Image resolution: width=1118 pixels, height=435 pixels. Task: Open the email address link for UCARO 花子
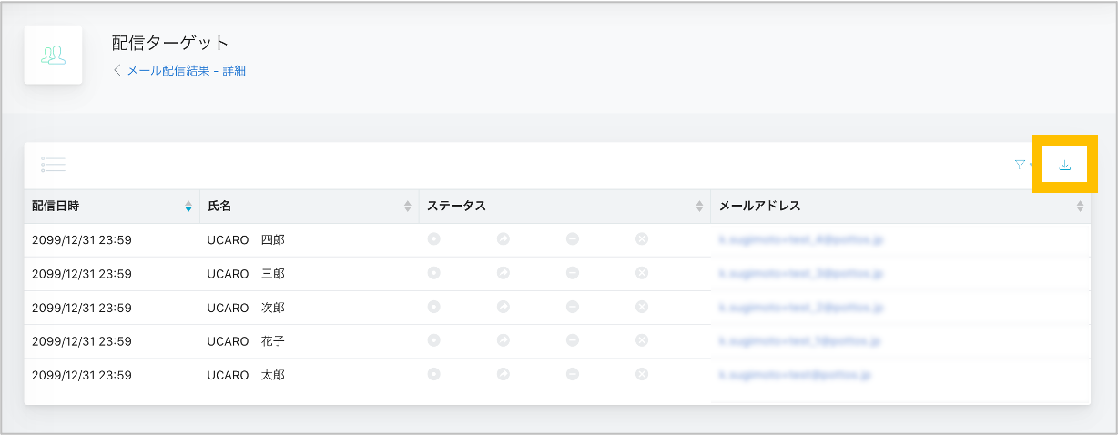tap(800, 341)
